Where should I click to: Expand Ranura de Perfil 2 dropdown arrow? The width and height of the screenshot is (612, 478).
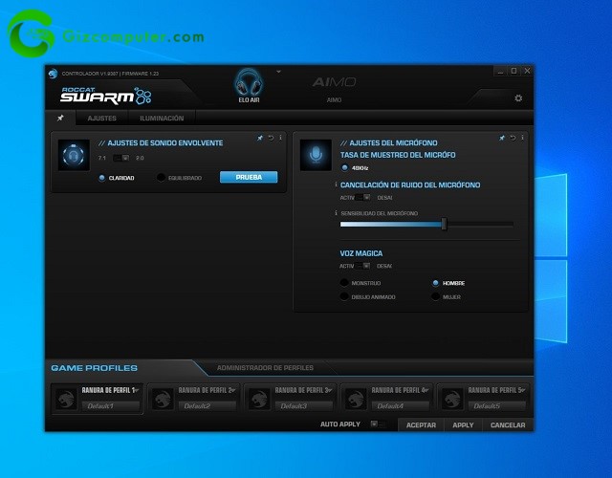(x=233, y=390)
